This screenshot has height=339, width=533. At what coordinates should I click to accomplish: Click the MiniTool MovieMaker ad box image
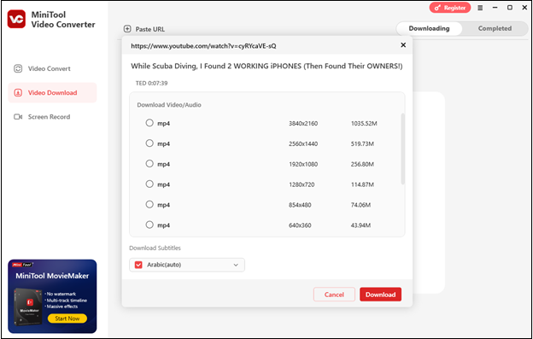52,296
